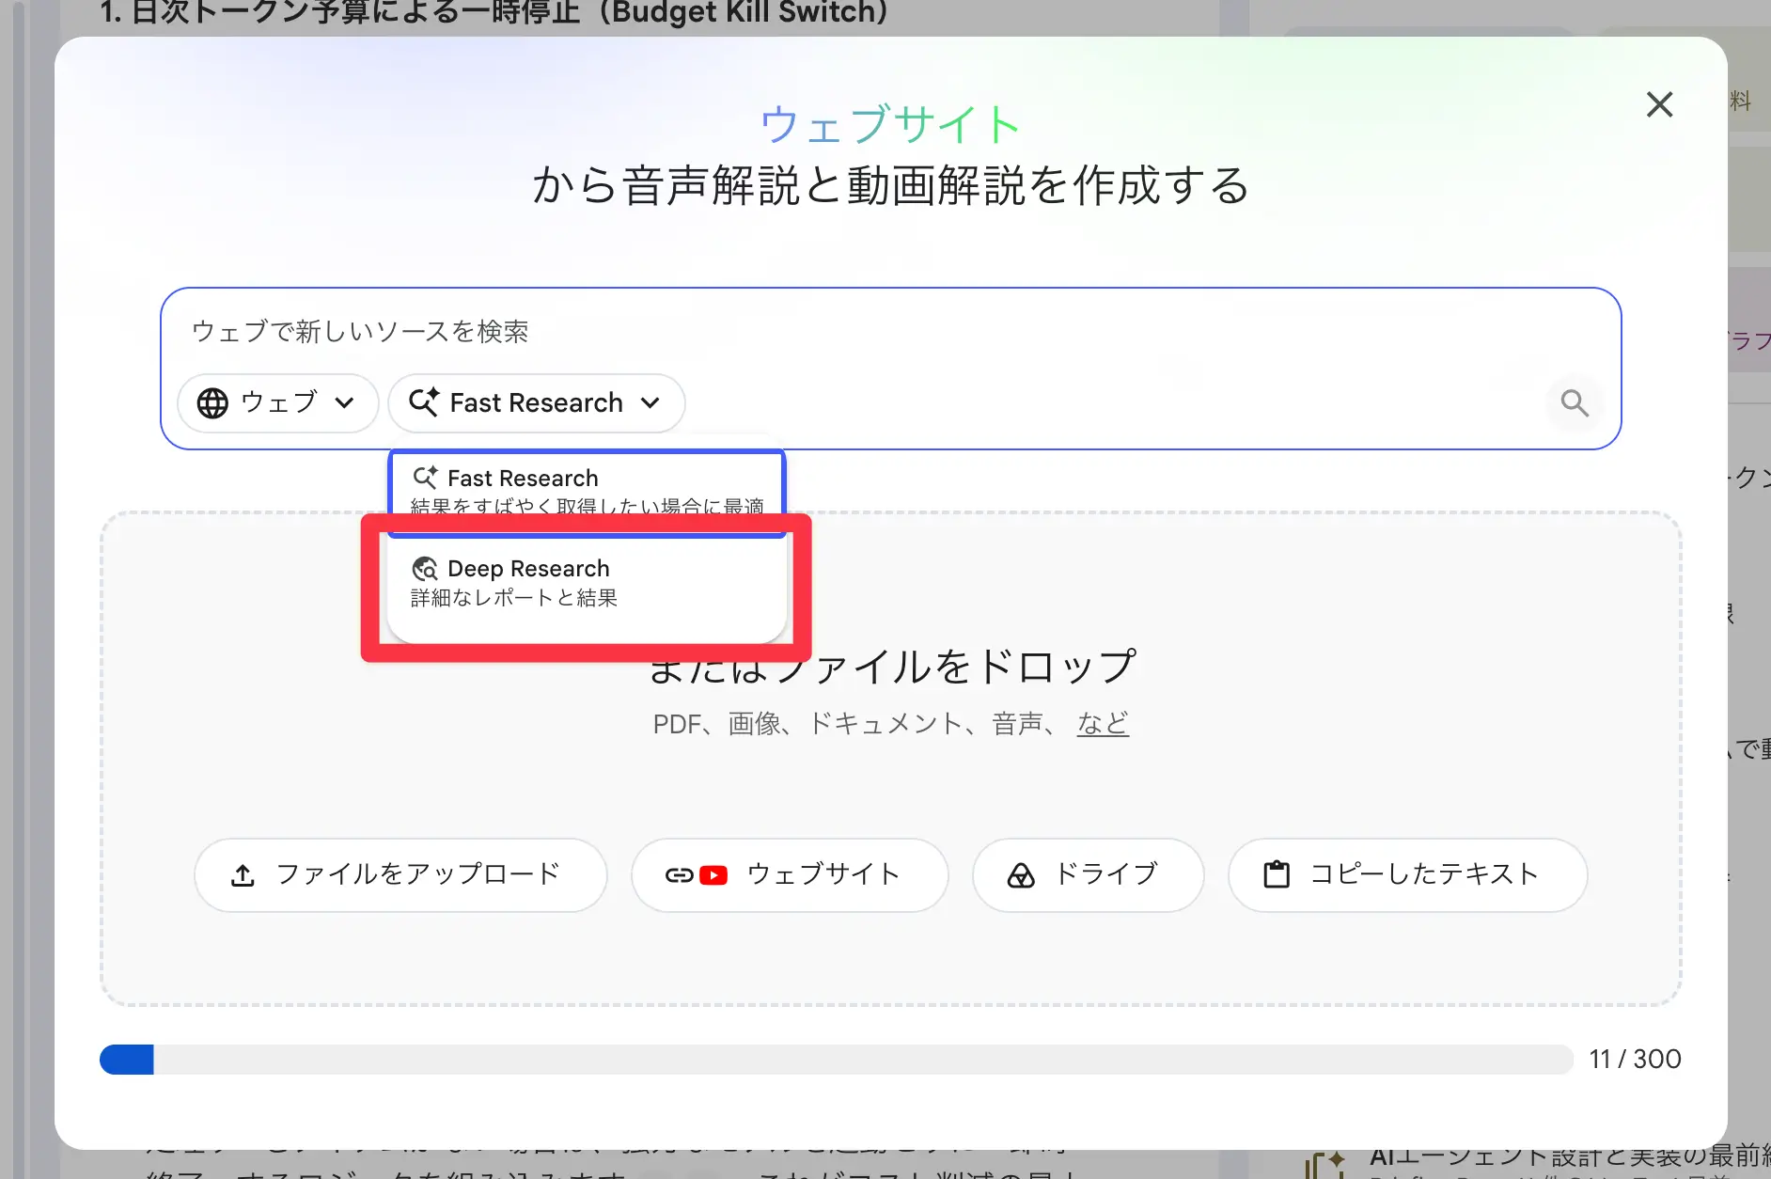Click the source count progress bar
This screenshot has height=1179, width=1771.
(x=836, y=1060)
